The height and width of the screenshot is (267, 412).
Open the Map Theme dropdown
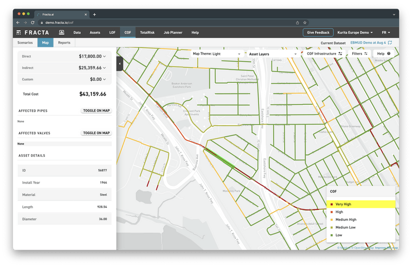tap(216, 54)
